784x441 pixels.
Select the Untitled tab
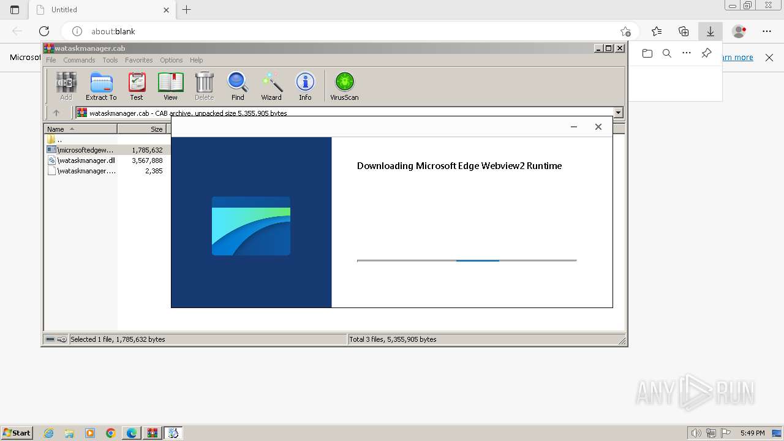coord(102,10)
